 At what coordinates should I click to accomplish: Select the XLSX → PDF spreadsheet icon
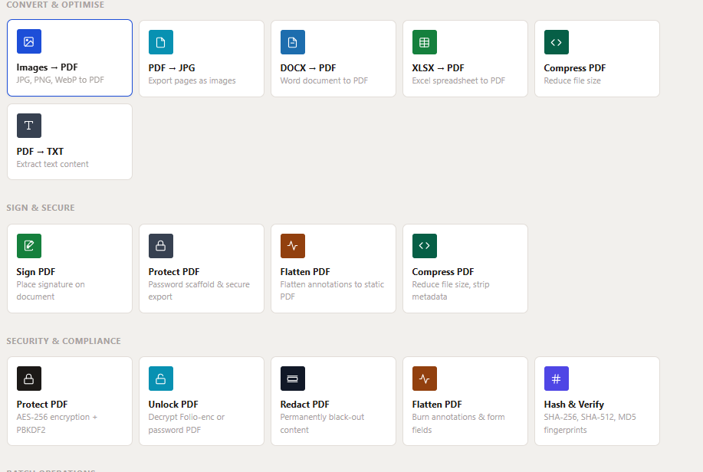pos(424,41)
